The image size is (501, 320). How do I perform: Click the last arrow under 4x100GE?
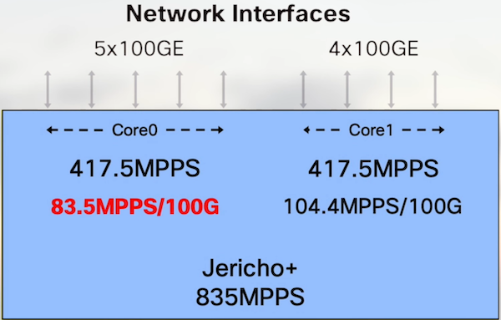click(x=435, y=89)
